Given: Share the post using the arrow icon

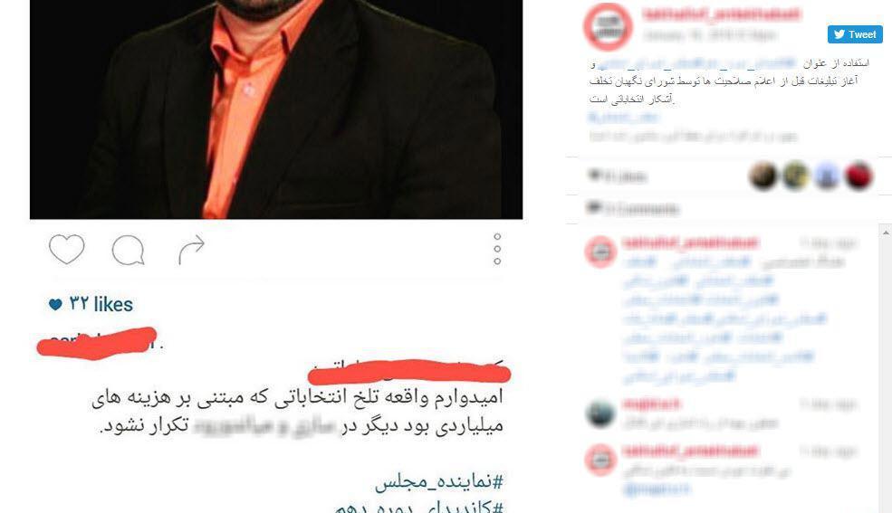Looking at the screenshot, I should (x=191, y=250).
